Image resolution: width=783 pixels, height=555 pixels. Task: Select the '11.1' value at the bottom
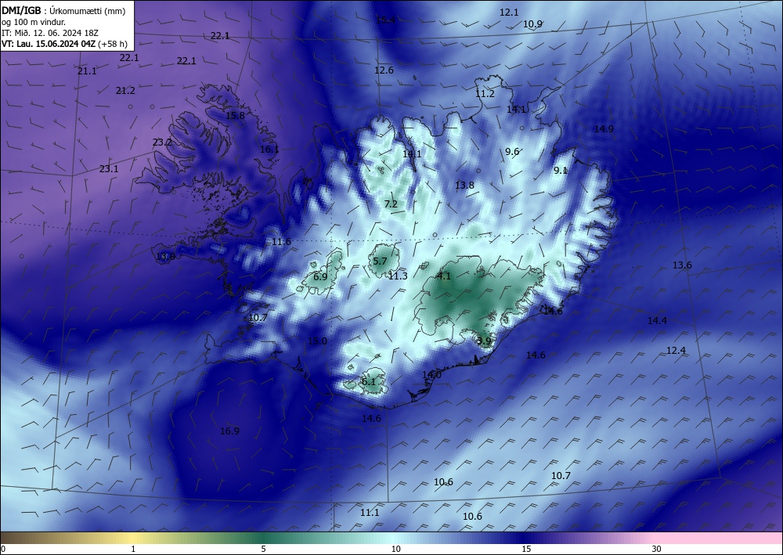(x=370, y=513)
